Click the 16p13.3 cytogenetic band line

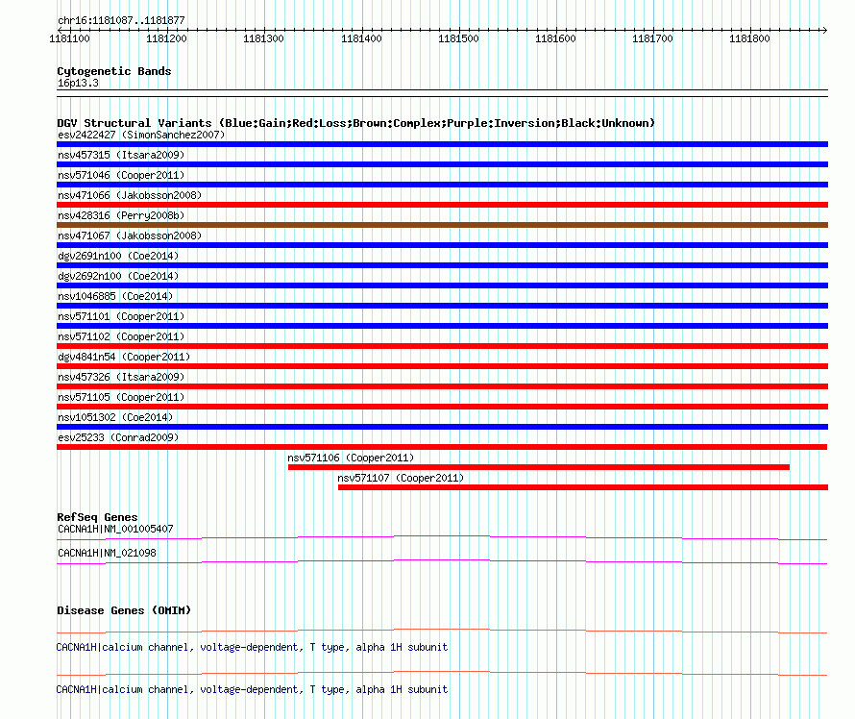point(442,90)
